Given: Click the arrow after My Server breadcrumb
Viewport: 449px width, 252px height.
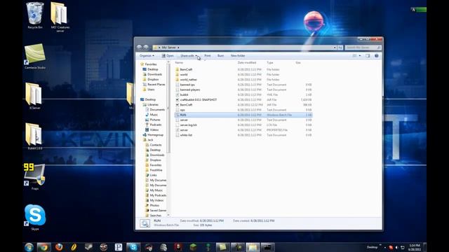Looking at the screenshot, I should click(x=178, y=48).
